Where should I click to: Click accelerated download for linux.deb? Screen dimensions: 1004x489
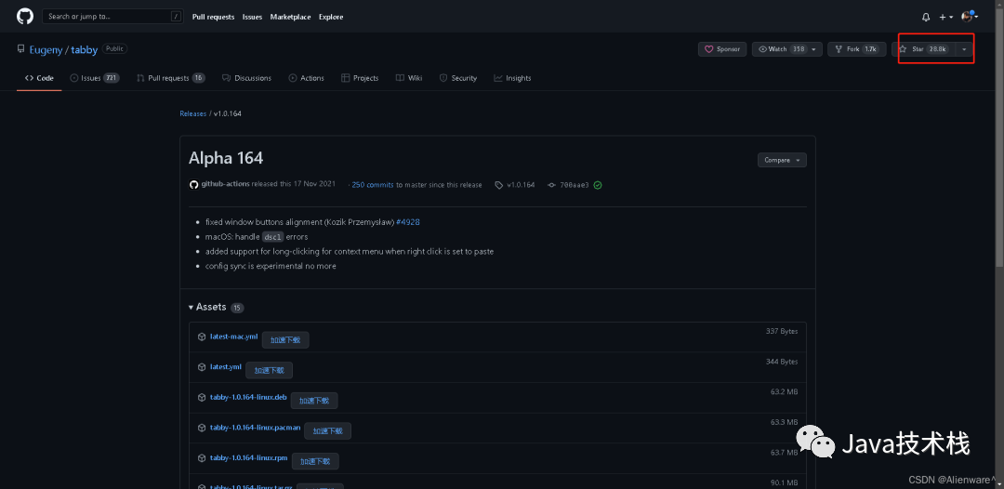pos(314,401)
